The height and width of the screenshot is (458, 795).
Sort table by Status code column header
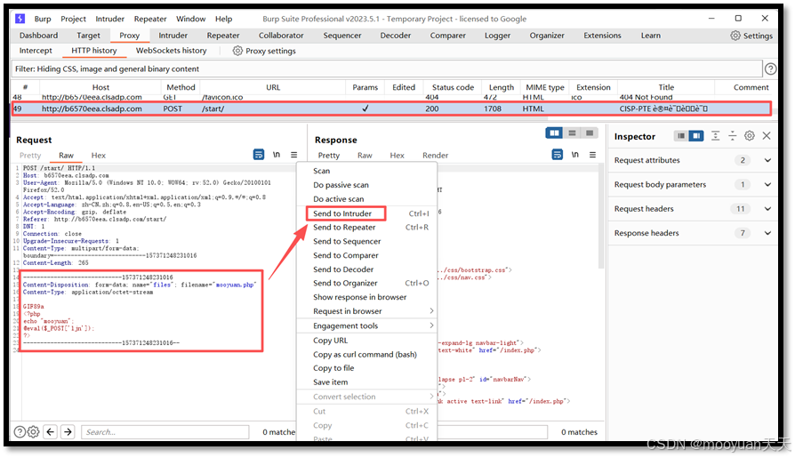[x=453, y=87]
